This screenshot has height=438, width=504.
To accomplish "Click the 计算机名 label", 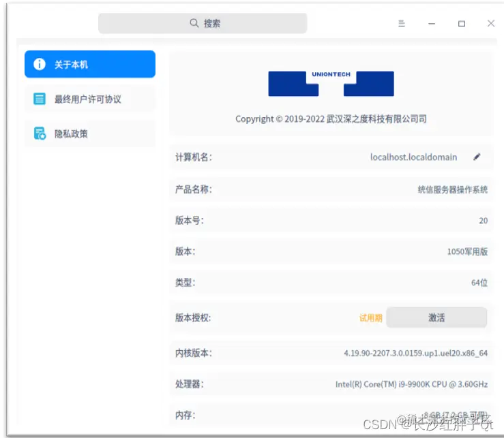I will pyautogui.click(x=194, y=157).
